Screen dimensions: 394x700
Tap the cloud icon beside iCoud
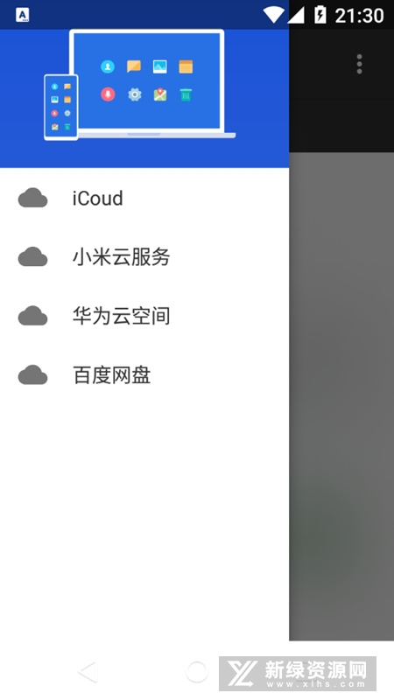point(32,198)
